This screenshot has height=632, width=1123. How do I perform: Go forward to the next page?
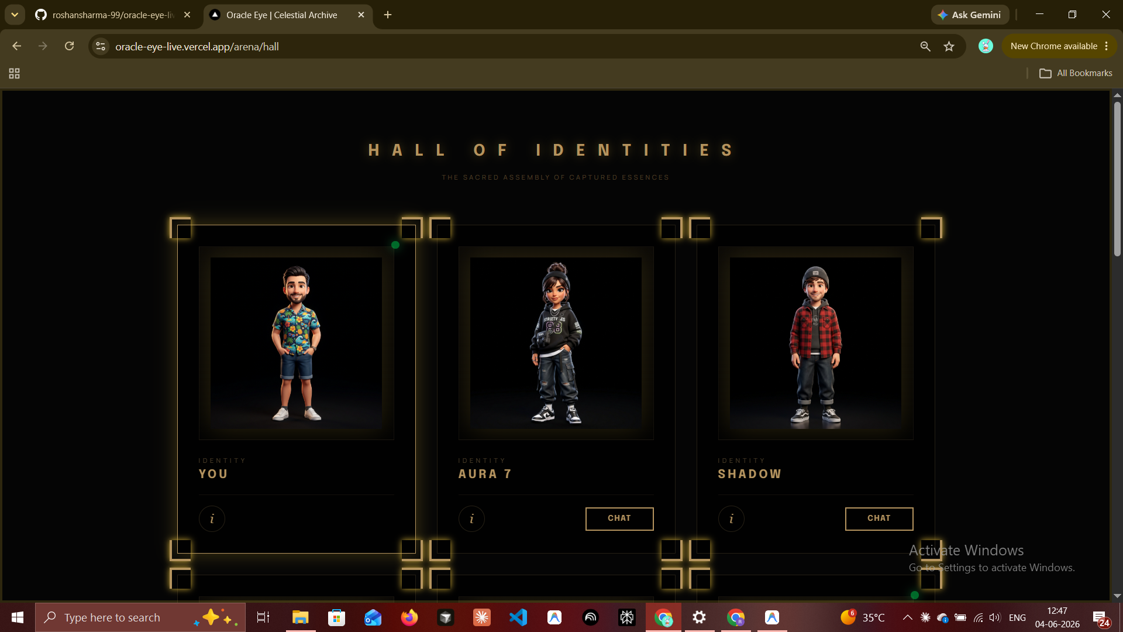coord(43,46)
